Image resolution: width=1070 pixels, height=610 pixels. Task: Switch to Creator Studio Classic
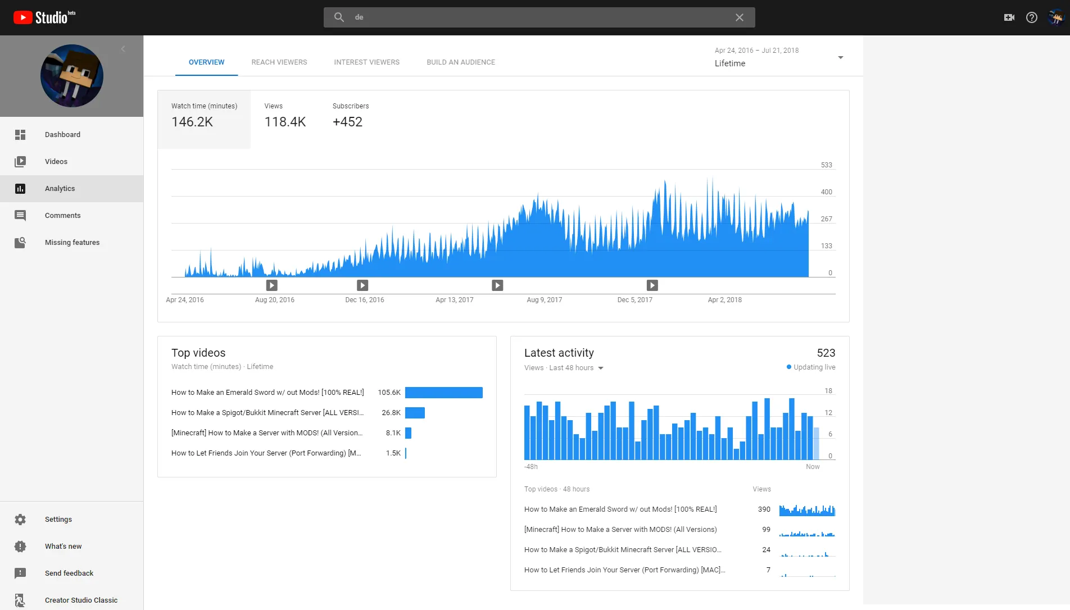[x=81, y=600]
